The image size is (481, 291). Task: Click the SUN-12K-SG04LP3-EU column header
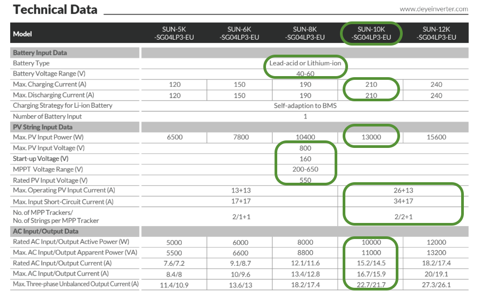[x=436, y=33]
